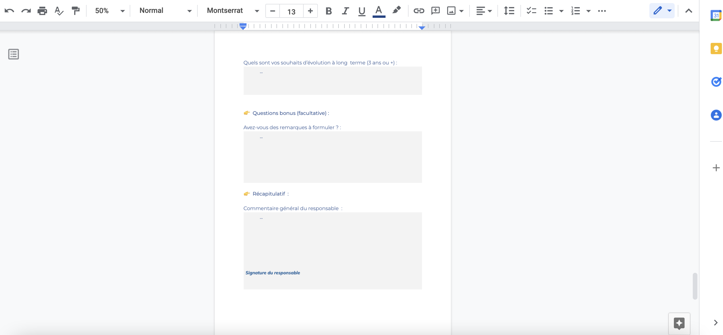This screenshot has height=335, width=723.
Task: Open line and paragraph spacing
Action: (509, 11)
